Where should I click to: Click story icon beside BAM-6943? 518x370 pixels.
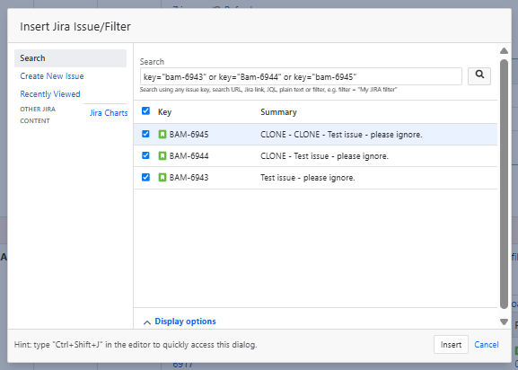[x=162, y=178]
